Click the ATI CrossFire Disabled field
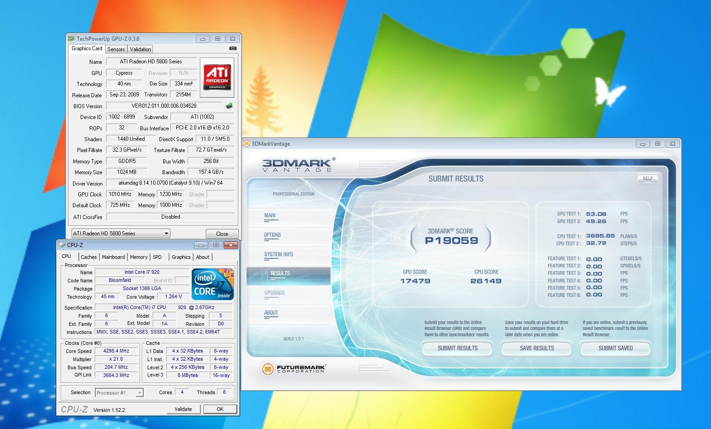This screenshot has height=429, width=711. pyautogui.click(x=170, y=217)
